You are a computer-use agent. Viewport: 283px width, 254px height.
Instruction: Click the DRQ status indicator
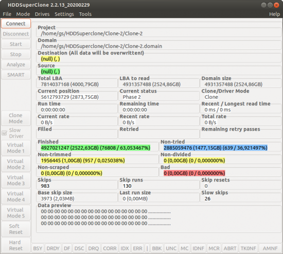click(94, 248)
